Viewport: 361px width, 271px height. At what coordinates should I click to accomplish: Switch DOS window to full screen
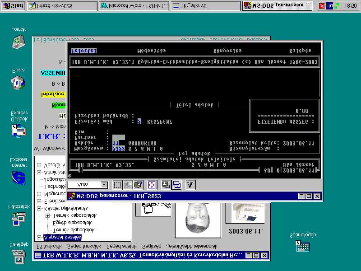click(152, 185)
